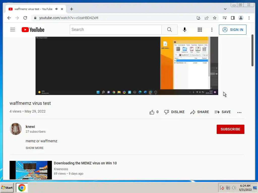The image size is (258, 193).
Task: Go back with the browser back arrow
Action: click(9, 18)
